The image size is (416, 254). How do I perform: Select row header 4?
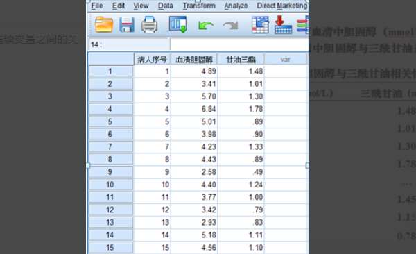pos(110,109)
